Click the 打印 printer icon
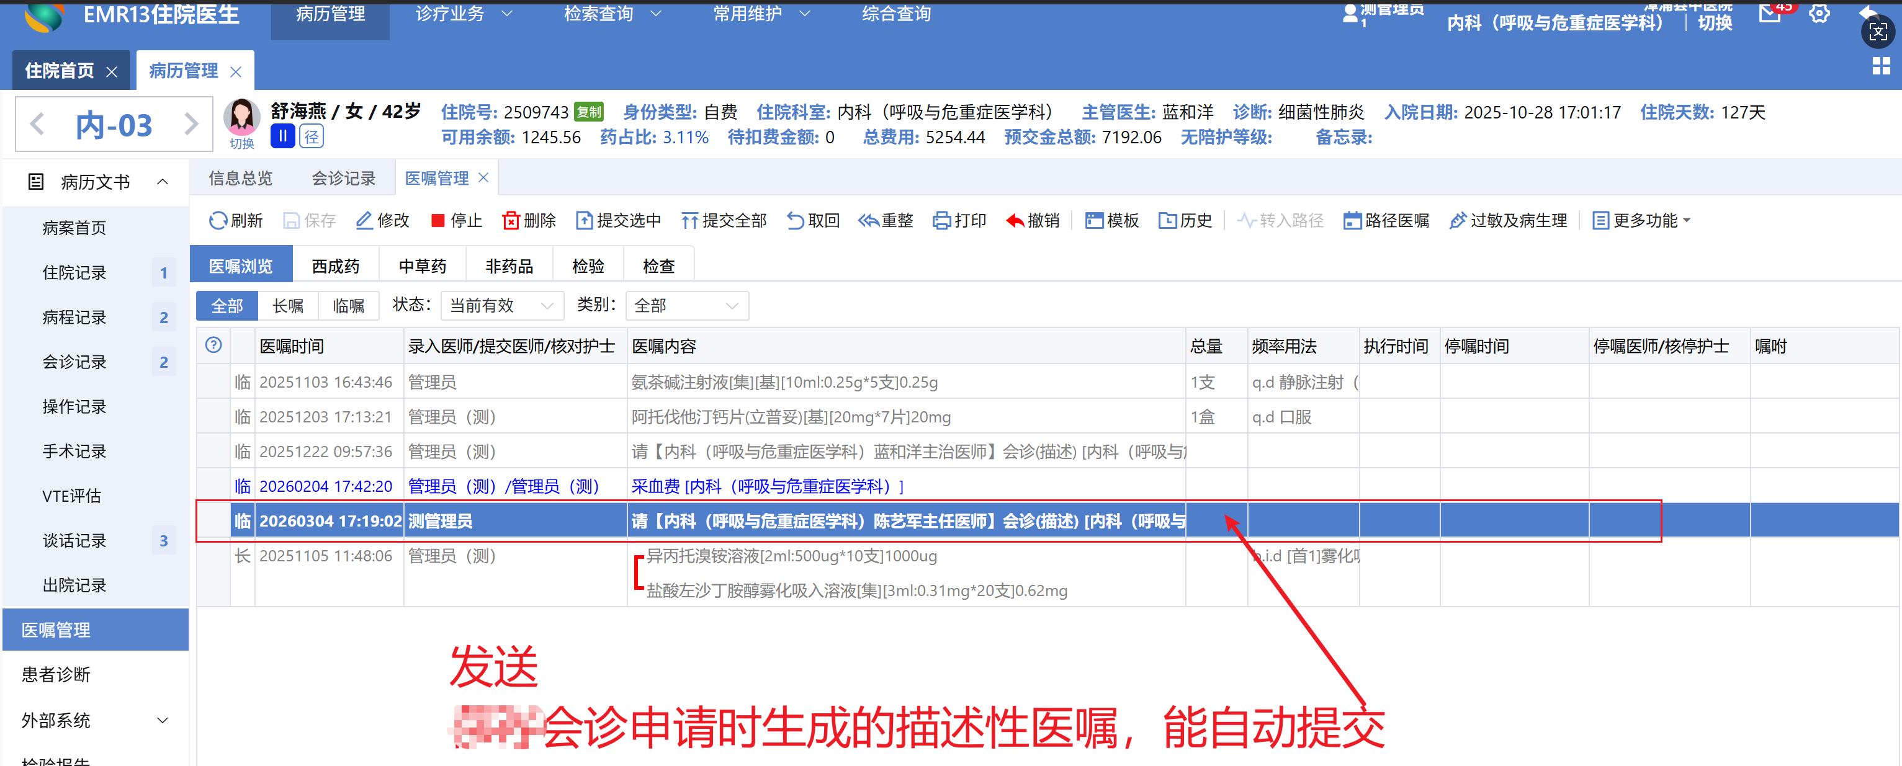The image size is (1902, 766). pyautogui.click(x=941, y=220)
